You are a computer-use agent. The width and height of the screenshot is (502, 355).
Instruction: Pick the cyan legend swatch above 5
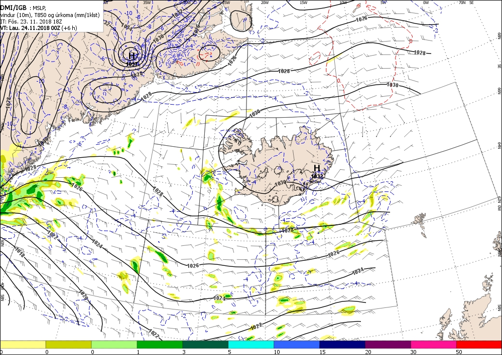251,344
